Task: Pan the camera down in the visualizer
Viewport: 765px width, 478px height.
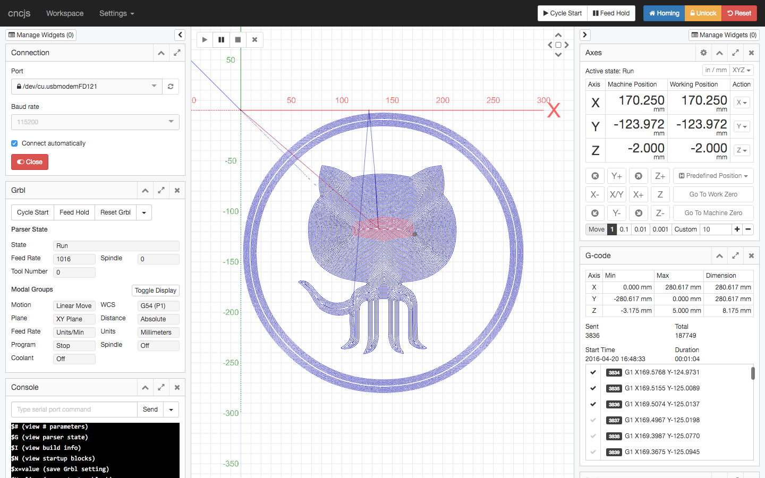Action: coord(558,55)
